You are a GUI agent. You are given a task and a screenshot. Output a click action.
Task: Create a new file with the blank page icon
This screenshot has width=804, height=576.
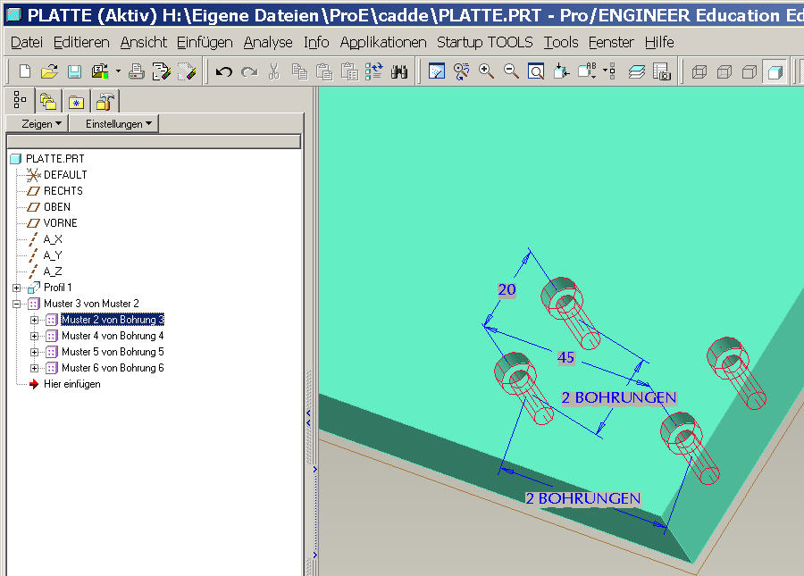pyautogui.click(x=24, y=71)
